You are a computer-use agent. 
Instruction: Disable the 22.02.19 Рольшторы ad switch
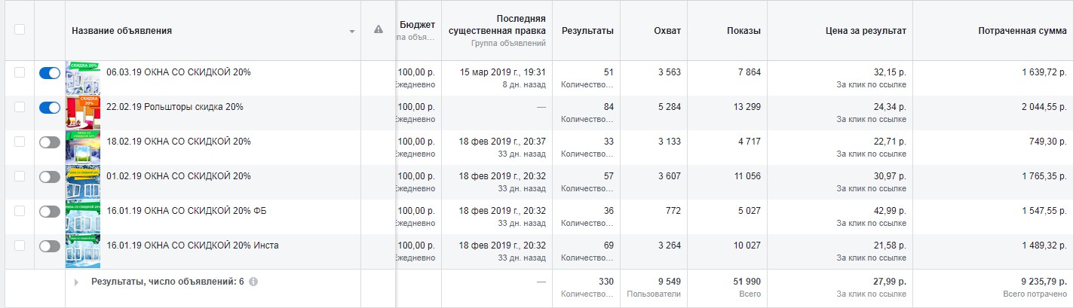(x=50, y=108)
